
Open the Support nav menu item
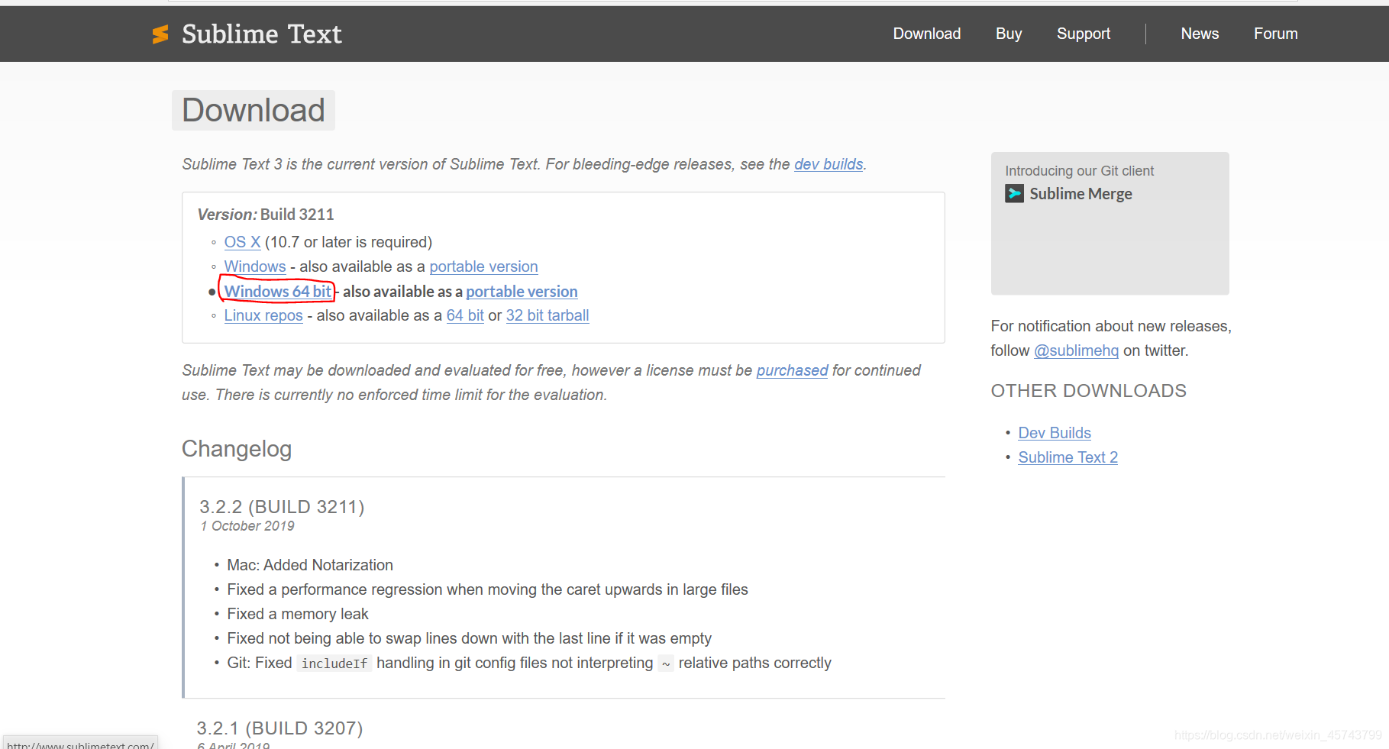[1084, 34]
